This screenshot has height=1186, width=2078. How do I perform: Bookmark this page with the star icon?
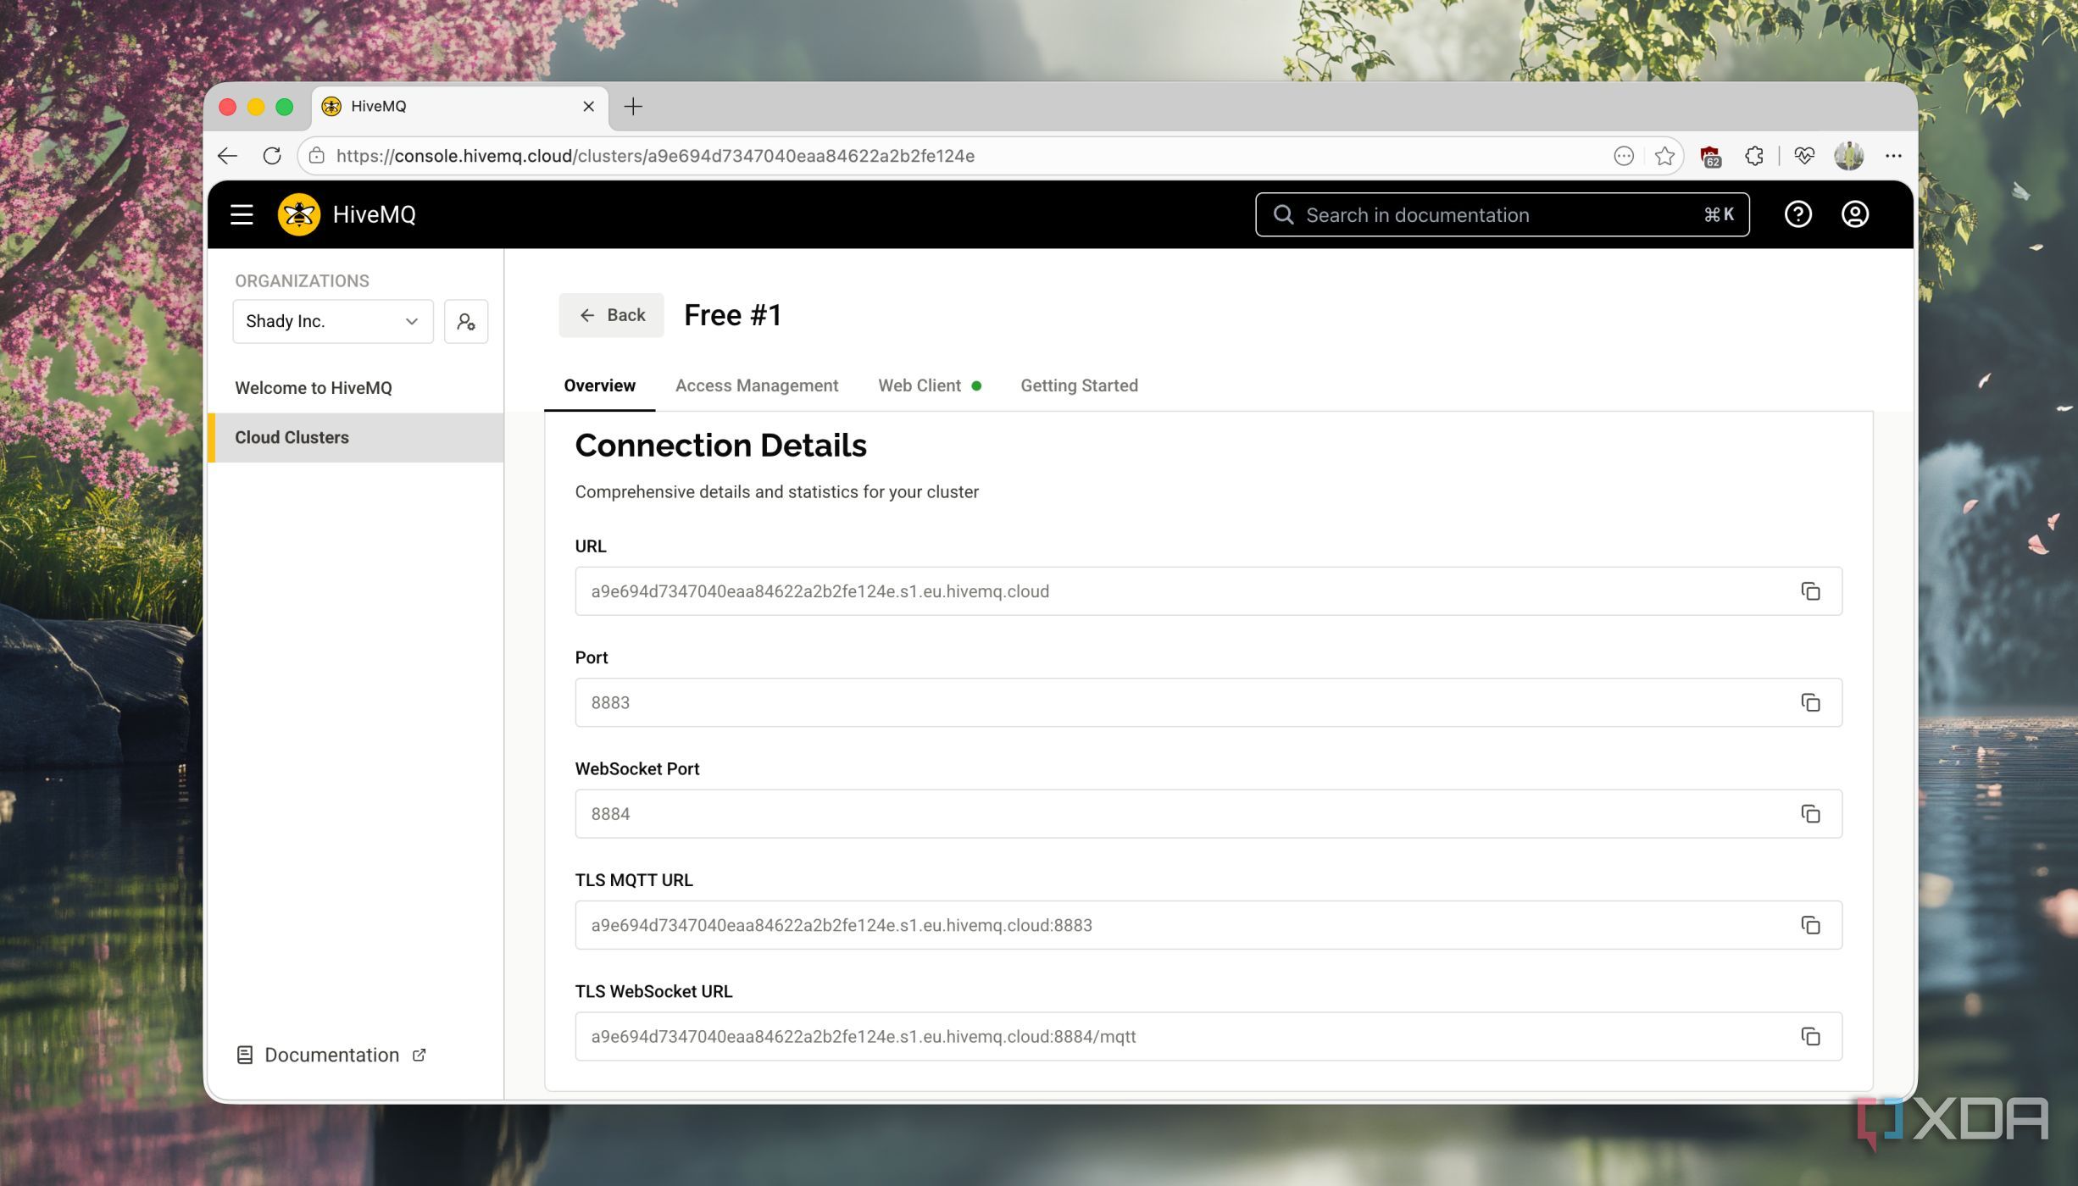tap(1664, 156)
